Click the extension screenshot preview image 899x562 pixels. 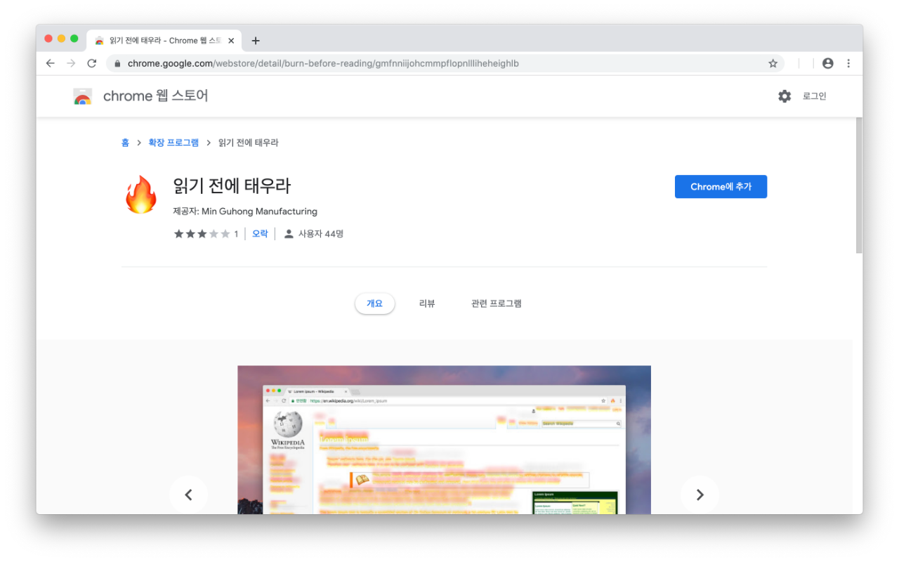(x=444, y=440)
